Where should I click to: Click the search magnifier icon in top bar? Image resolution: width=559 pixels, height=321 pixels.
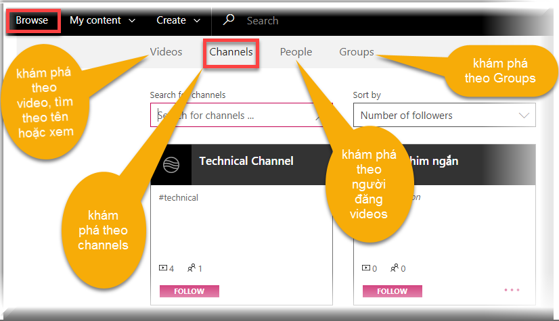coord(229,20)
